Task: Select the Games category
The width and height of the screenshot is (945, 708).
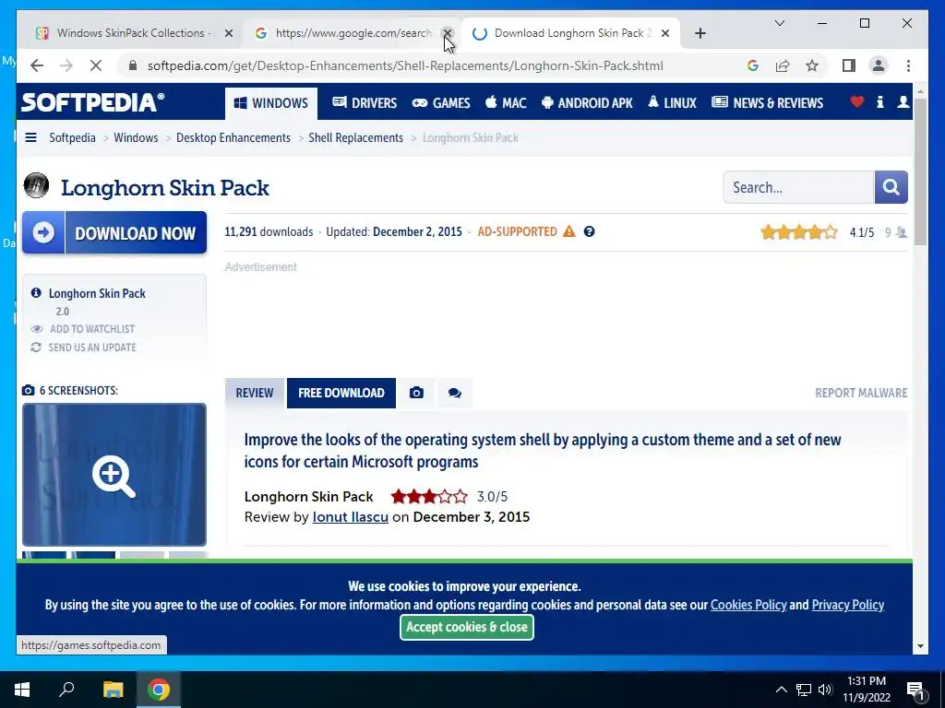Action: point(441,103)
